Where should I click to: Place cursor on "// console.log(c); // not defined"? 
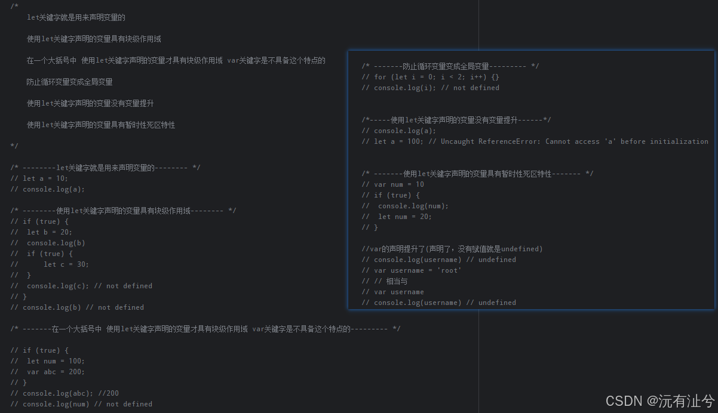pos(81,286)
